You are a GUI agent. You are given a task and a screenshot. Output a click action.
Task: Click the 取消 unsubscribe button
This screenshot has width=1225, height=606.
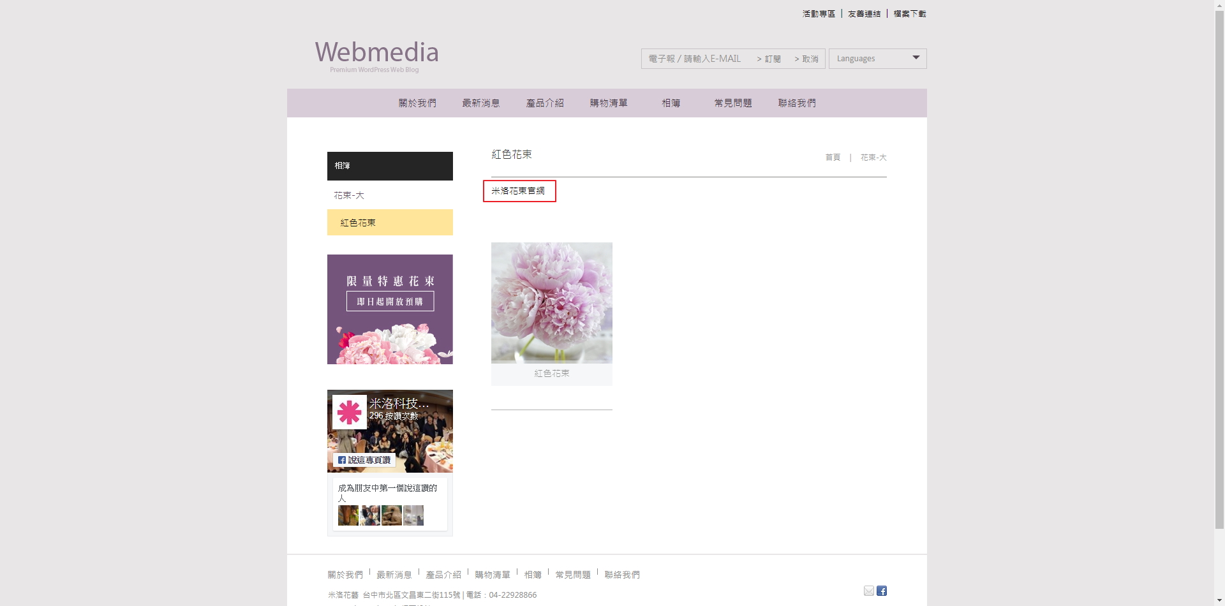click(x=806, y=59)
